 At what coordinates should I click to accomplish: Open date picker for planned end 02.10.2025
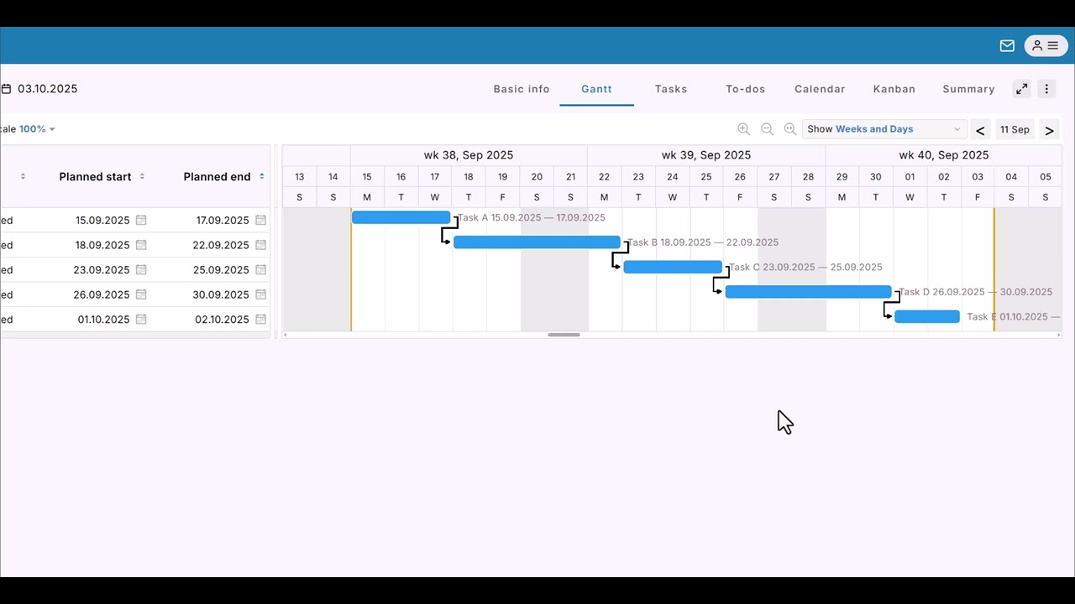pyautogui.click(x=261, y=320)
